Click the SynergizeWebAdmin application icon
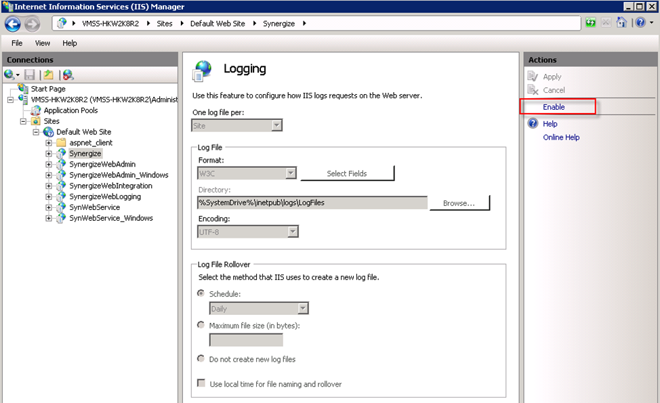This screenshot has width=660, height=403. [62, 164]
